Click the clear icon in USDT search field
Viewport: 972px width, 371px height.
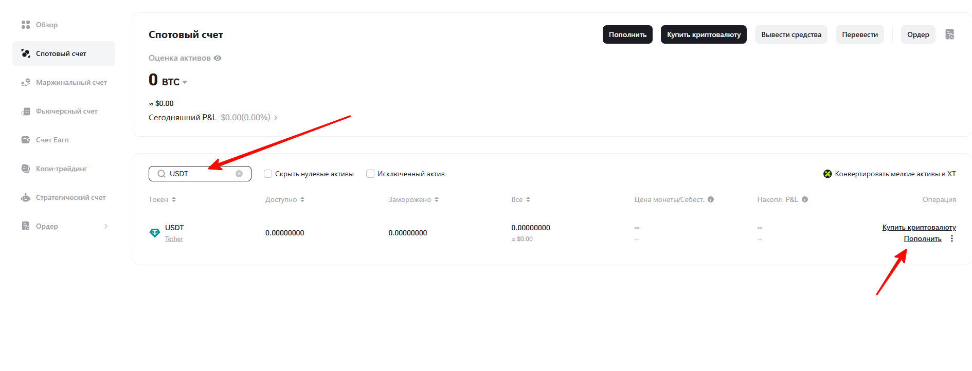(239, 174)
